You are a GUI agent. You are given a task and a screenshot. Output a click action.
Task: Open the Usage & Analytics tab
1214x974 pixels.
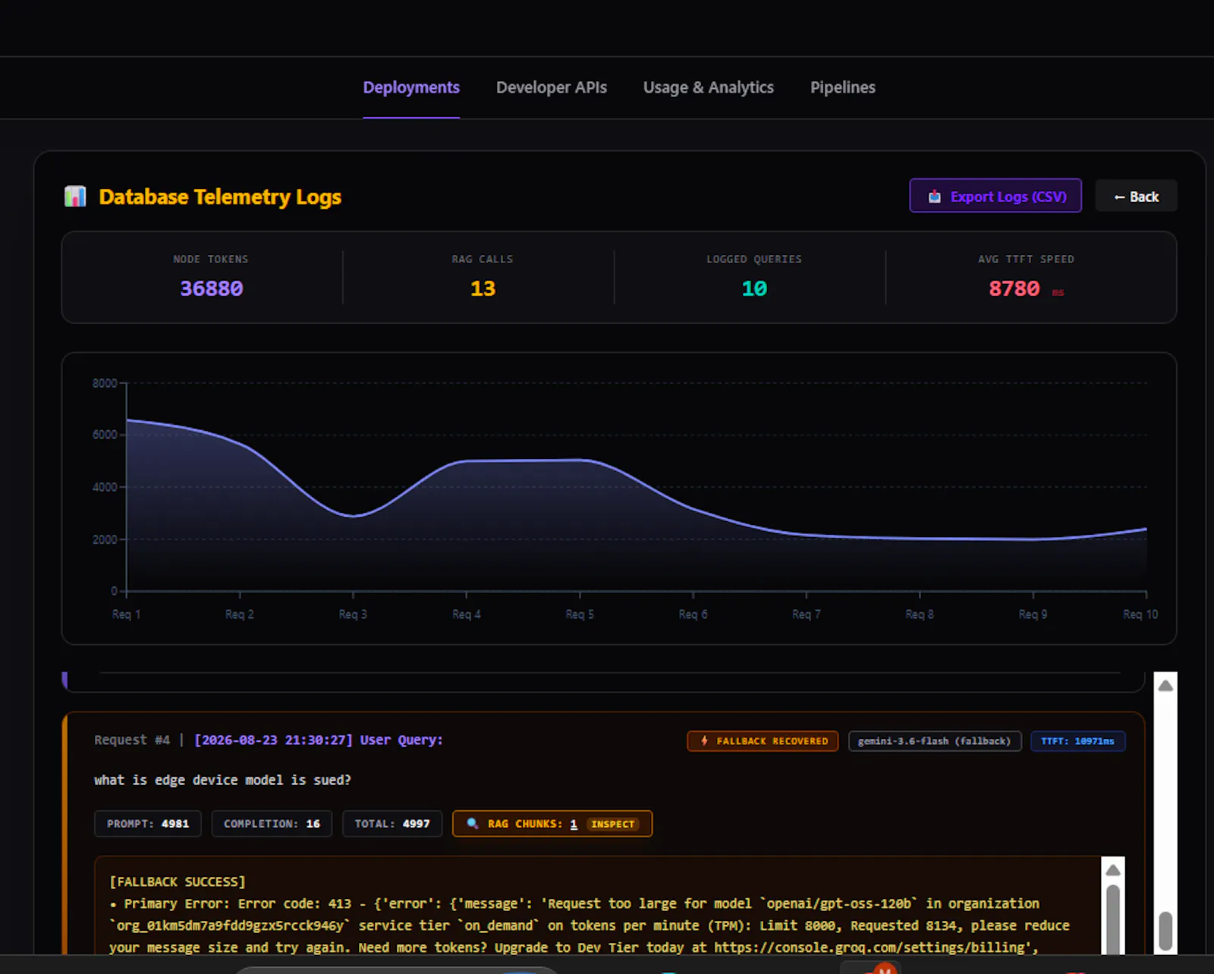[709, 87]
